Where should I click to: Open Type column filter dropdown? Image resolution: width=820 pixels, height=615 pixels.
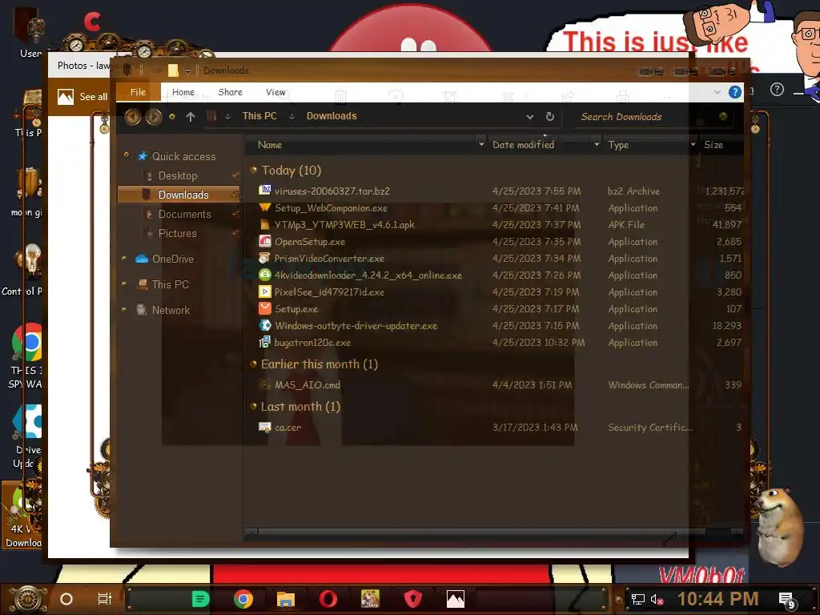pyautogui.click(x=693, y=144)
